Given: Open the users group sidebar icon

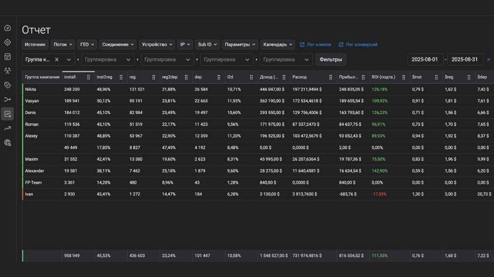Looking at the screenshot, I should (7, 71).
